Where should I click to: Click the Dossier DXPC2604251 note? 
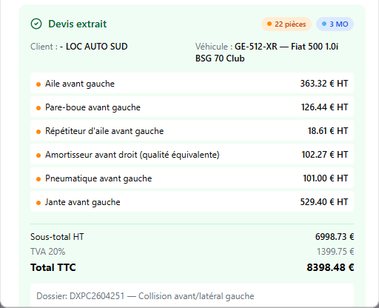point(145,296)
